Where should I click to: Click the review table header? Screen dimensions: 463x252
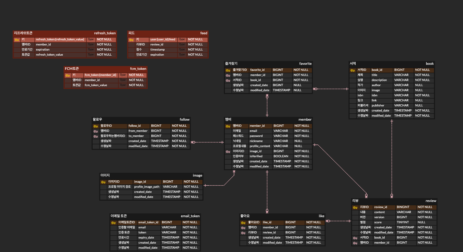click(394, 201)
